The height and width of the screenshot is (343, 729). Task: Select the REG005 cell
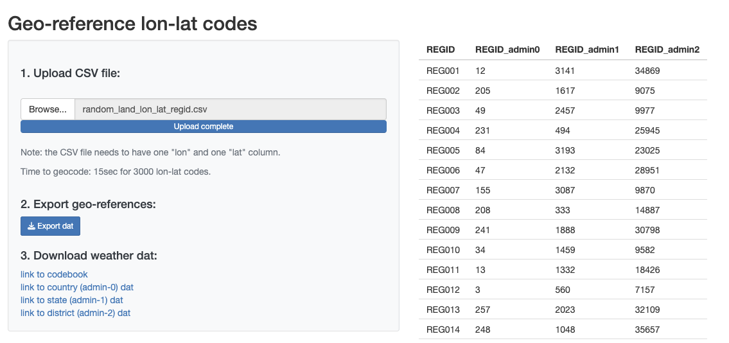443,150
